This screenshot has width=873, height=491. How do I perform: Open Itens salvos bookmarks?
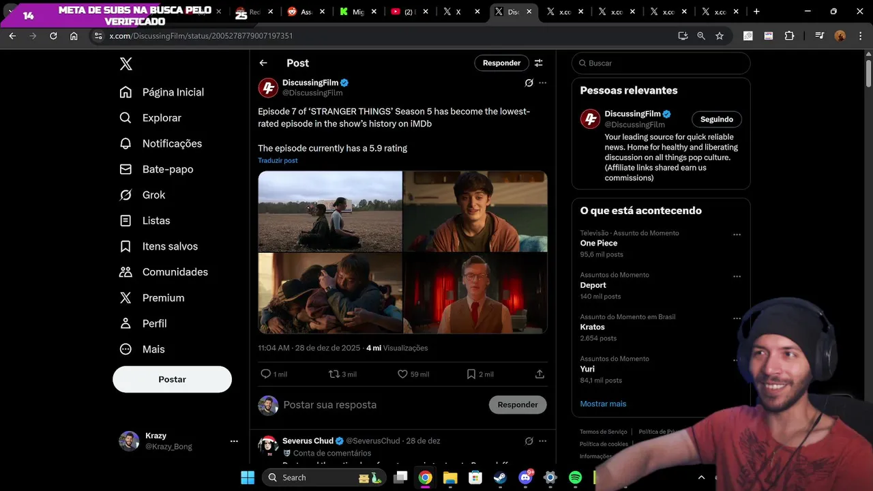click(158, 246)
